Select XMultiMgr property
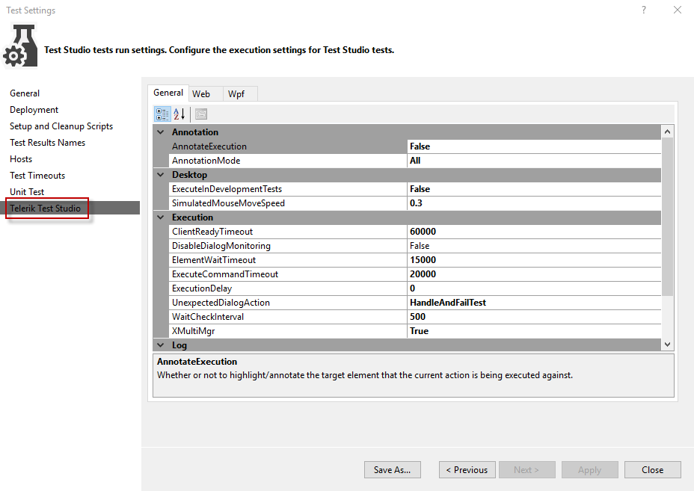 coord(288,330)
